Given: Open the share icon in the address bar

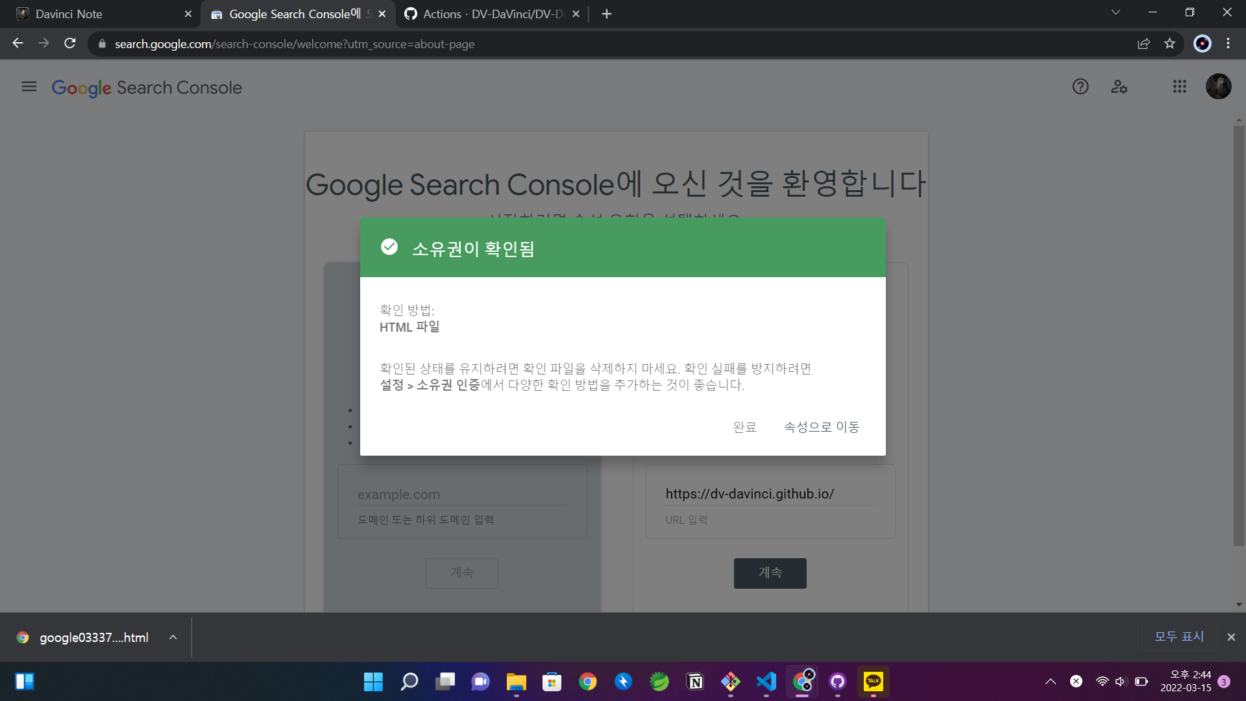Looking at the screenshot, I should pos(1144,43).
